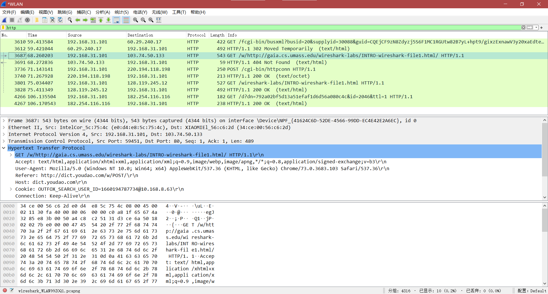Open capture file properties status icon
This screenshot has height=294, width=548.
[12, 290]
